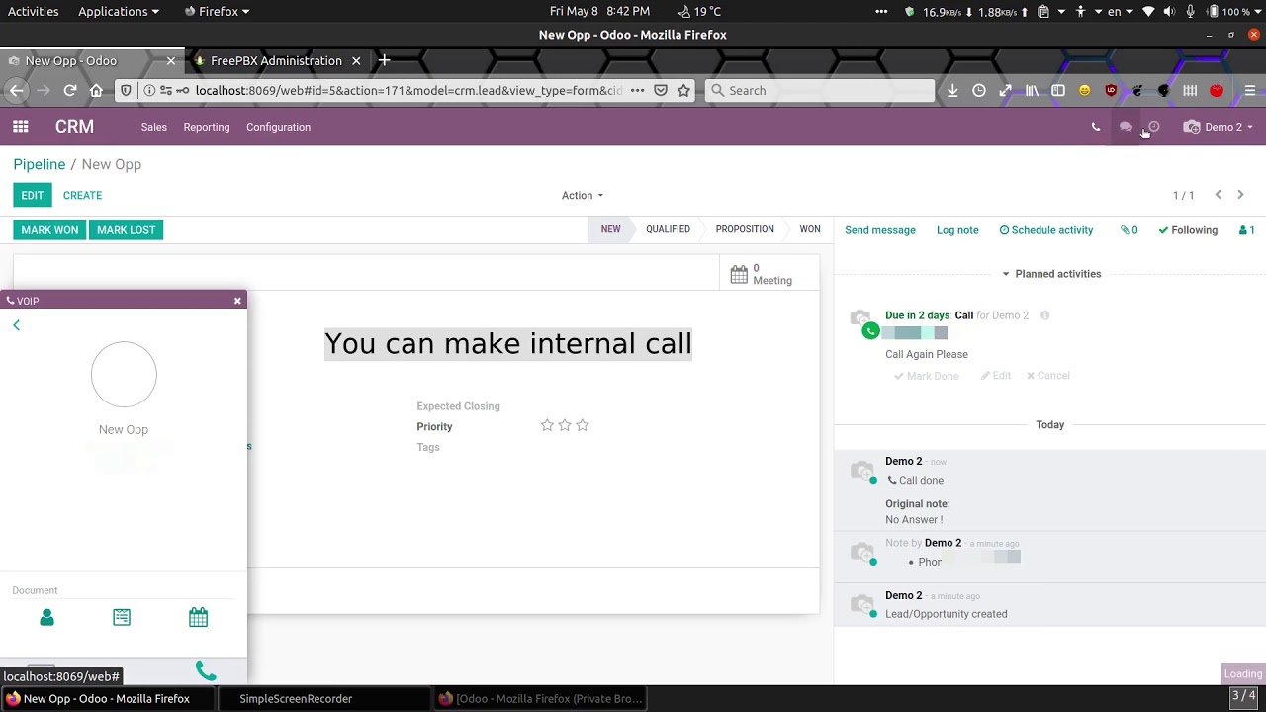The image size is (1266, 712).
Task: Click the URL address bar
Action: click(408, 90)
